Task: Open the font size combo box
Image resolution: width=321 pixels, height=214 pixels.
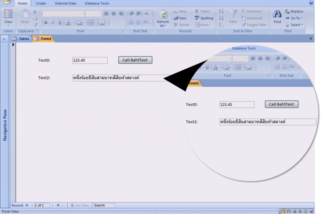Action: point(93,14)
